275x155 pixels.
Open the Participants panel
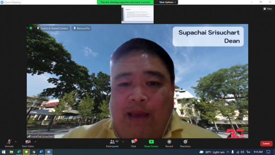(112, 143)
